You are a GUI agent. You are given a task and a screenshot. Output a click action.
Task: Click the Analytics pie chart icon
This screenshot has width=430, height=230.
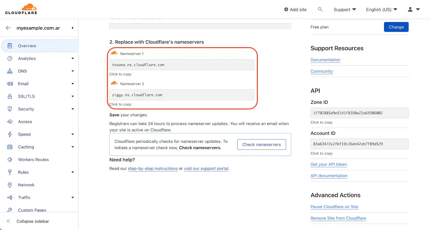[10, 58]
